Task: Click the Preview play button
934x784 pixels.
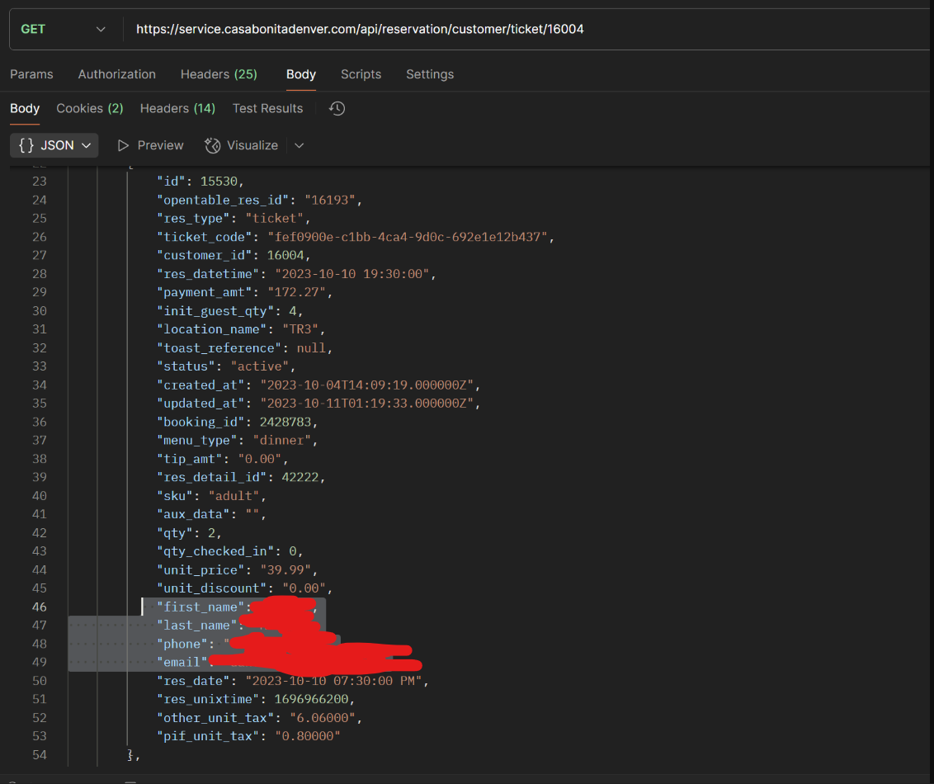Action: pos(150,145)
